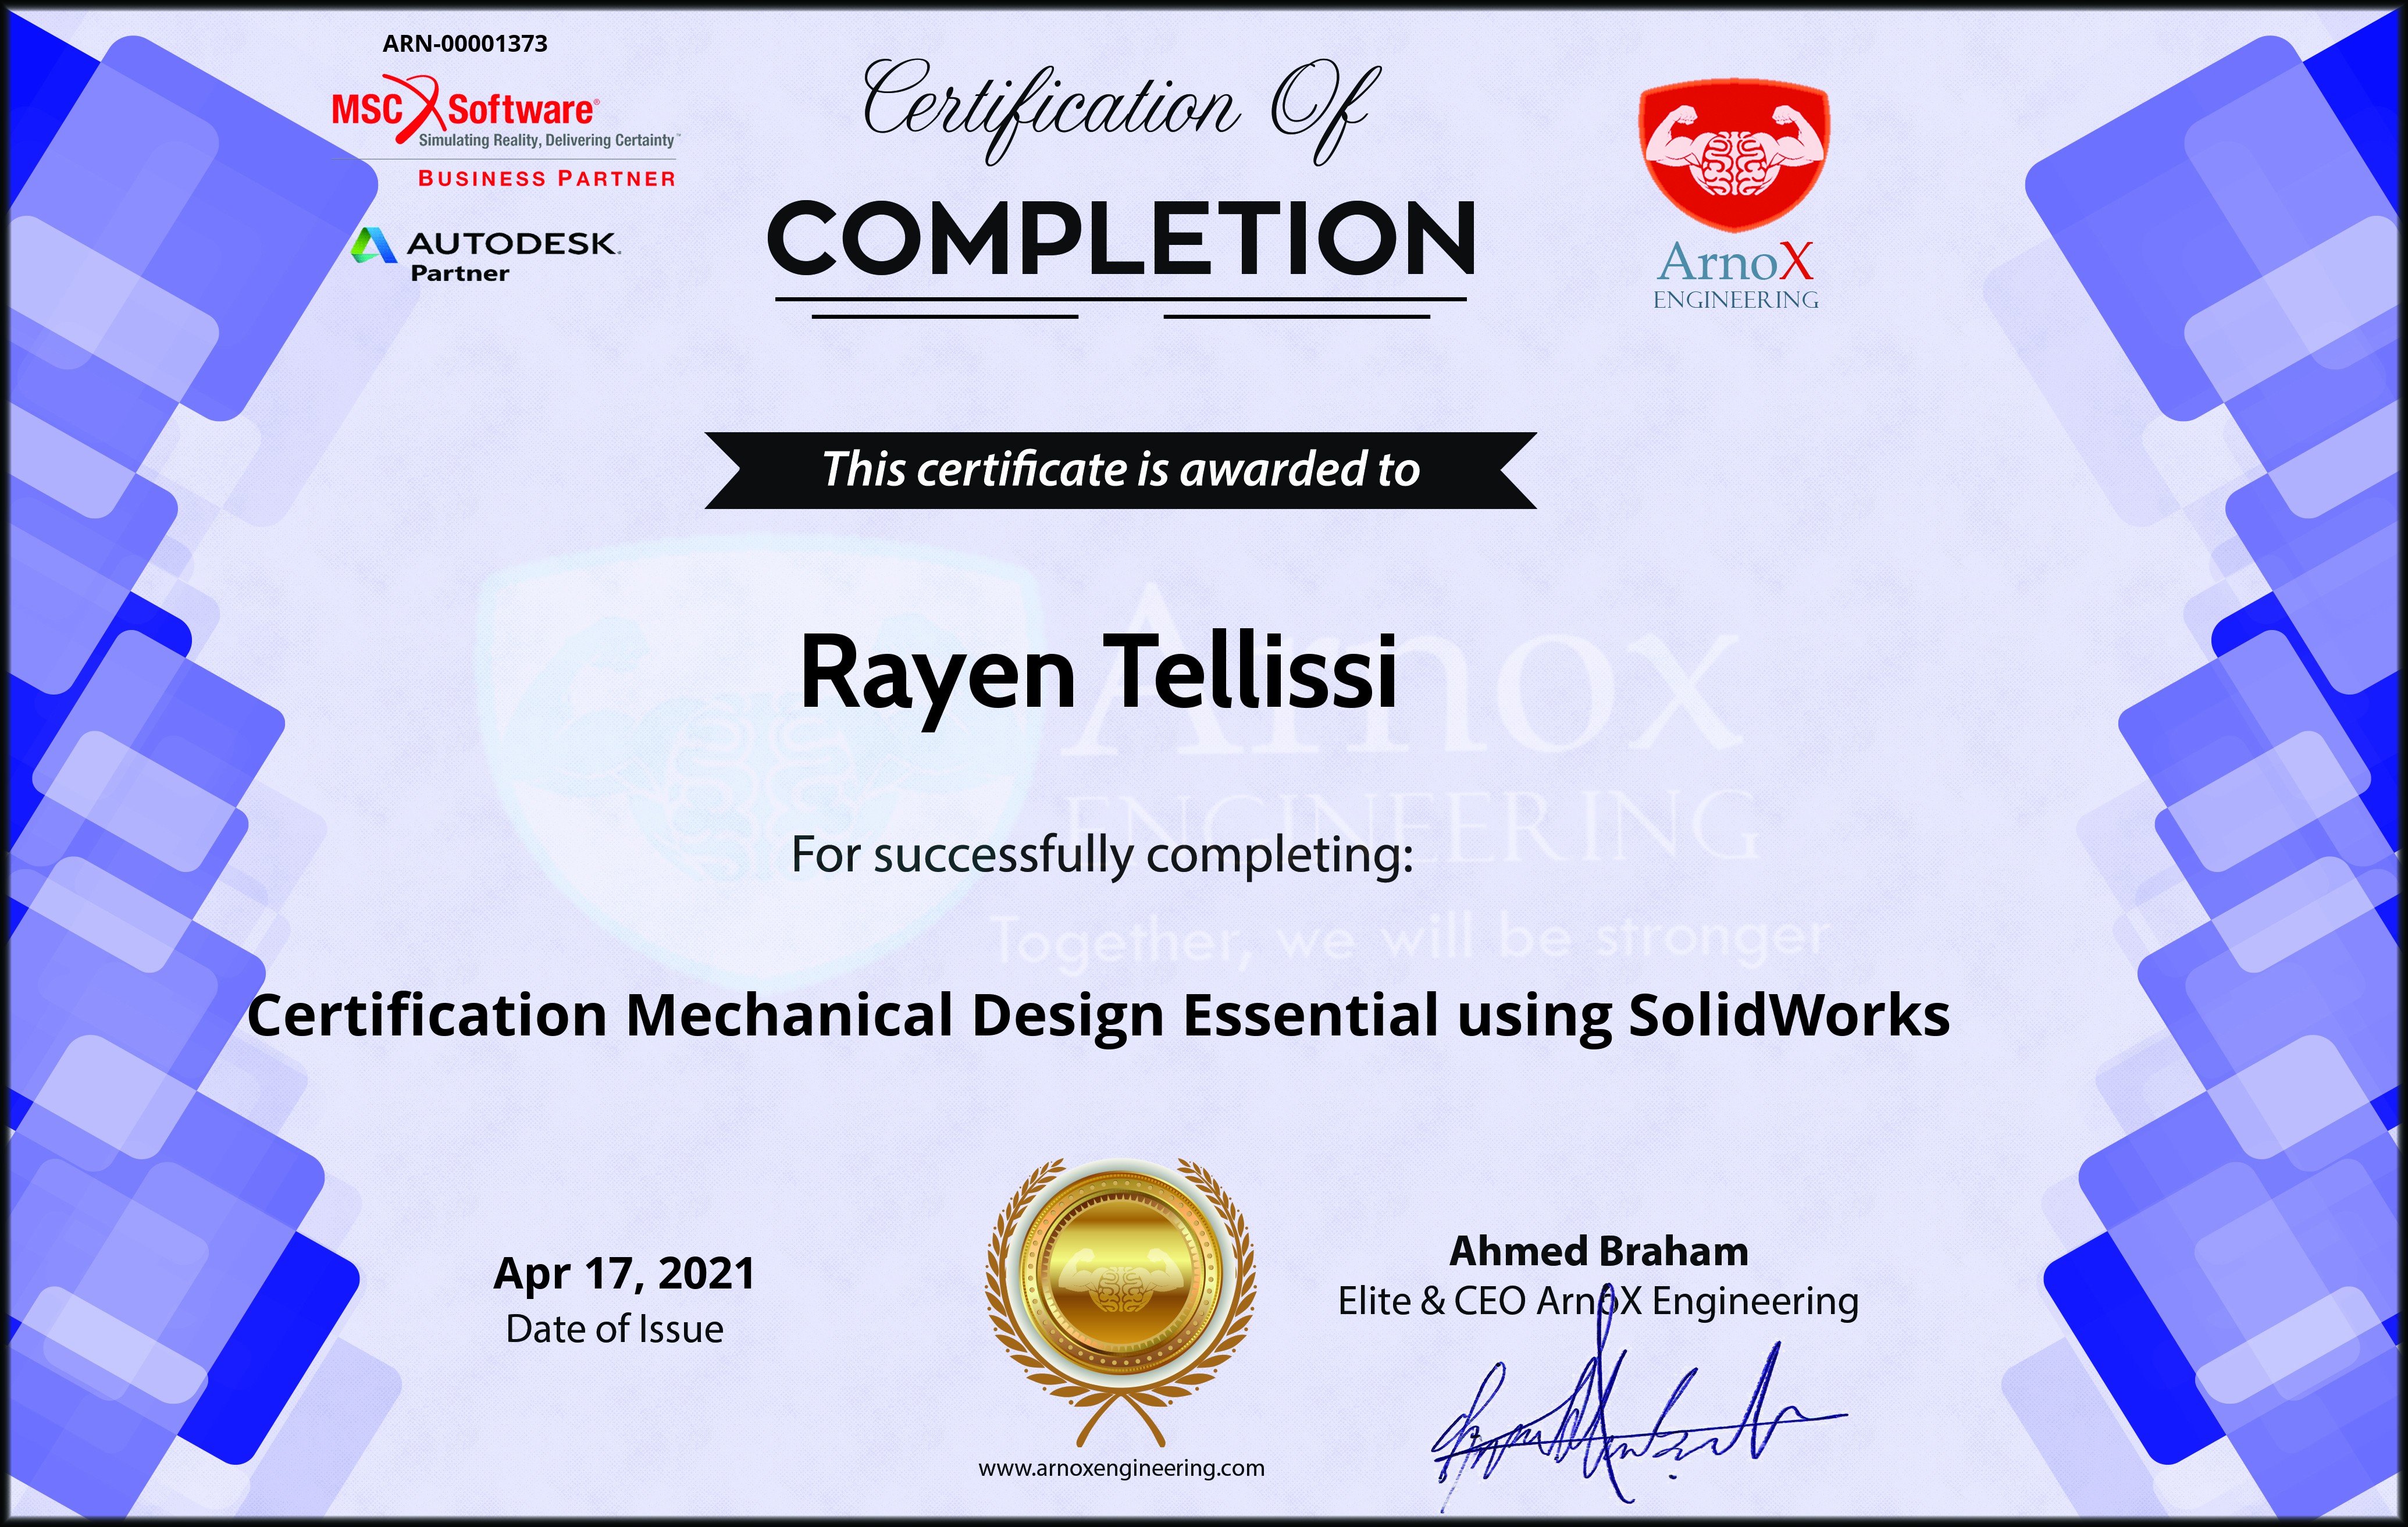Open the www.arnoxengineering.com link
The height and width of the screenshot is (1527, 2408).
[x=1121, y=1468]
